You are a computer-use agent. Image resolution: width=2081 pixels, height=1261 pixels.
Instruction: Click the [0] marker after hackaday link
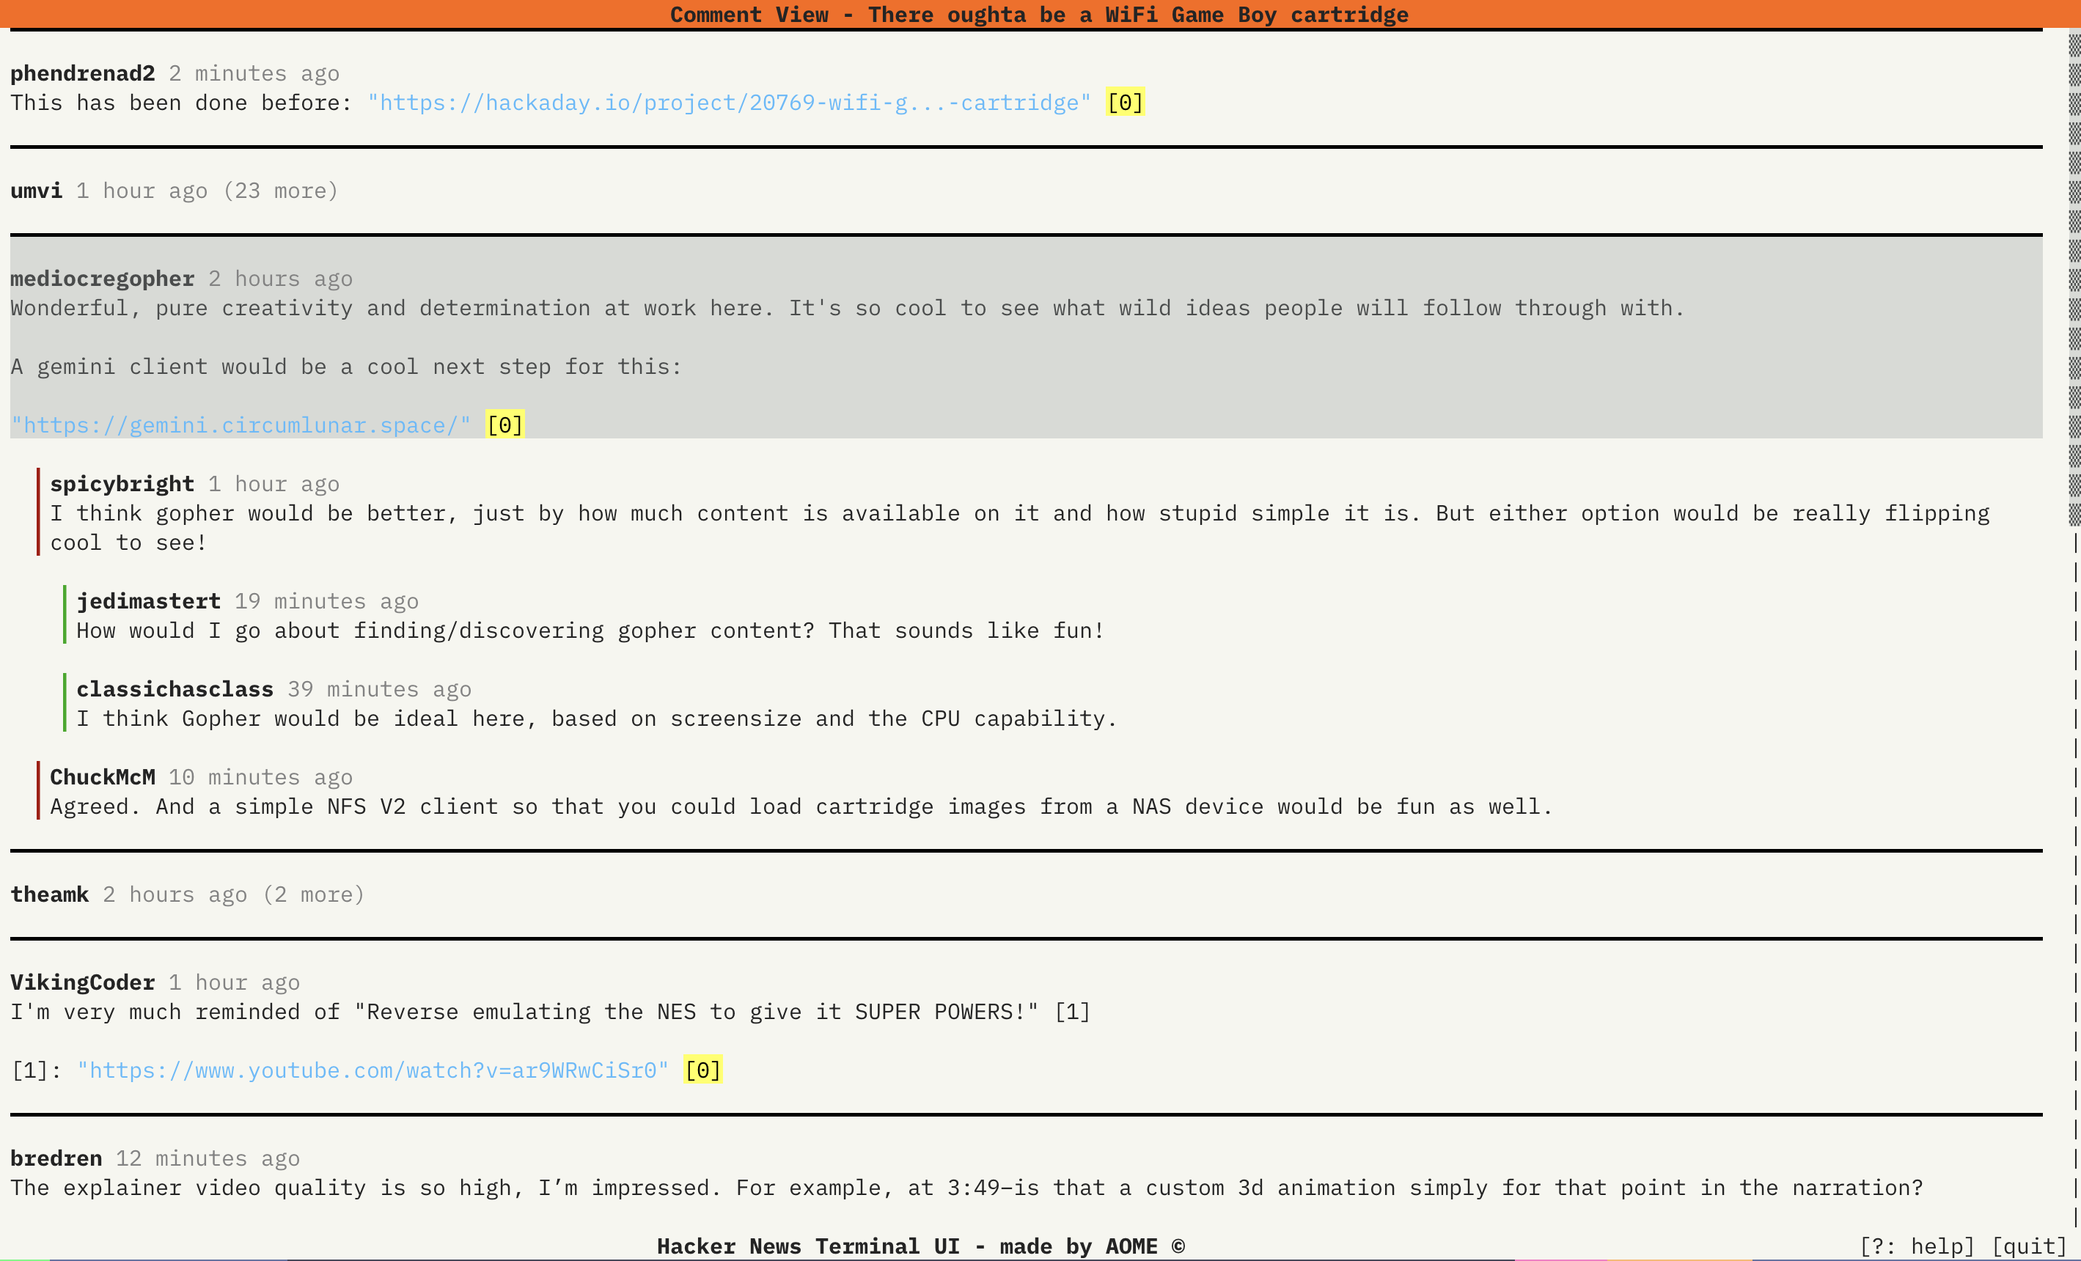(x=1125, y=103)
